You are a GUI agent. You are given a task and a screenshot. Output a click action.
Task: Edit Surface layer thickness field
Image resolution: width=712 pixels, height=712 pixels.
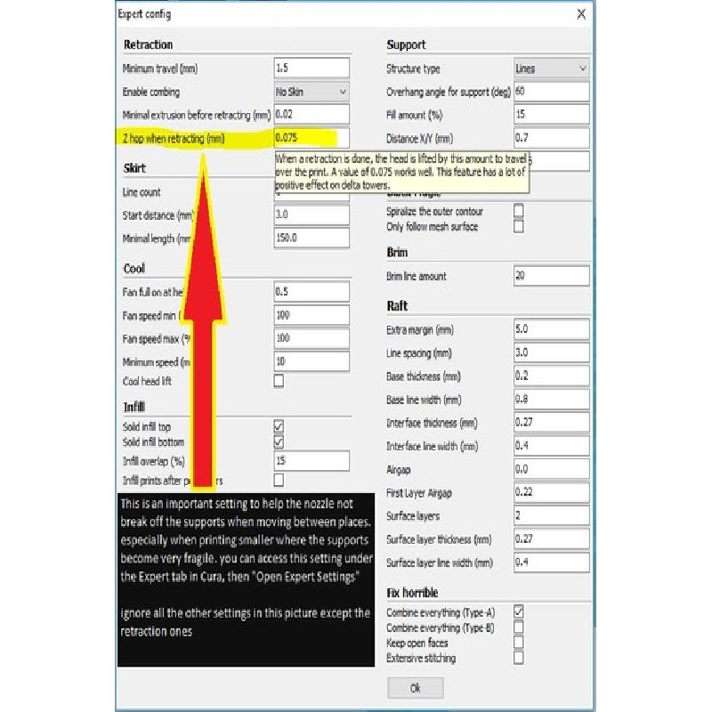point(552,539)
